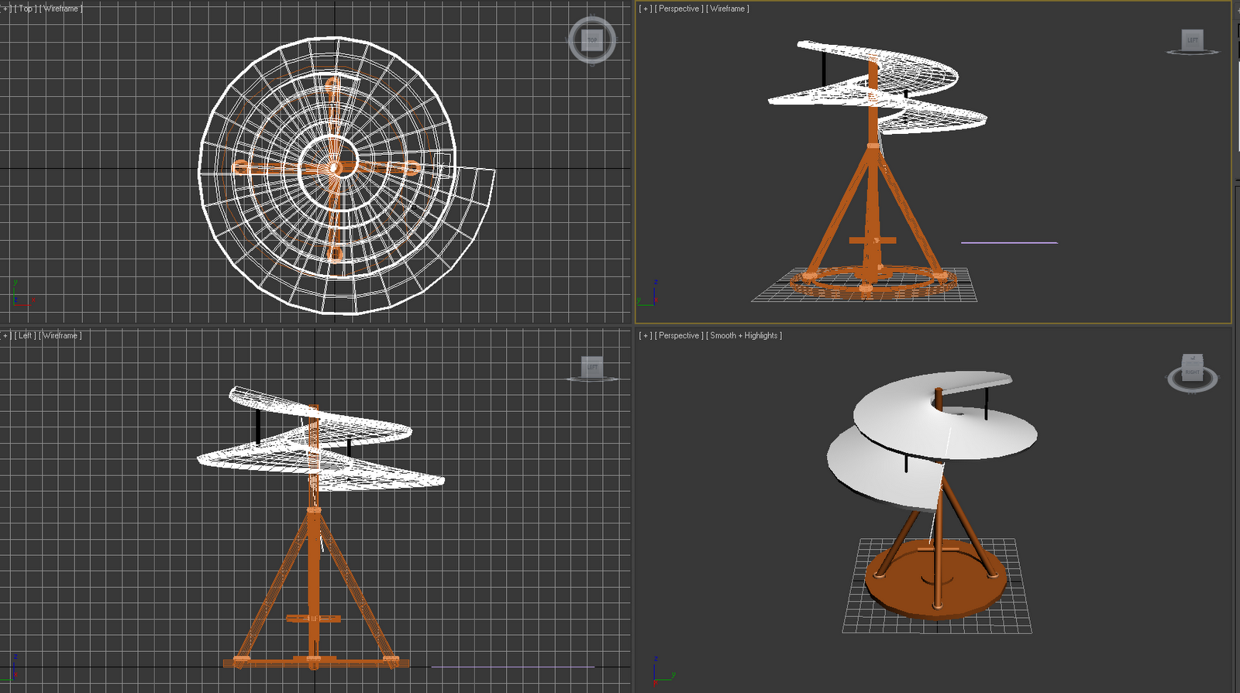
Task: Select the orange base ring in wireframe Perspective
Action: (874, 282)
